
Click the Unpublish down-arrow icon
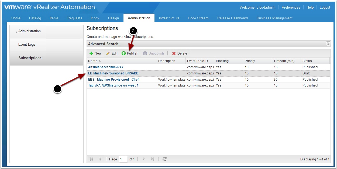[145, 53]
